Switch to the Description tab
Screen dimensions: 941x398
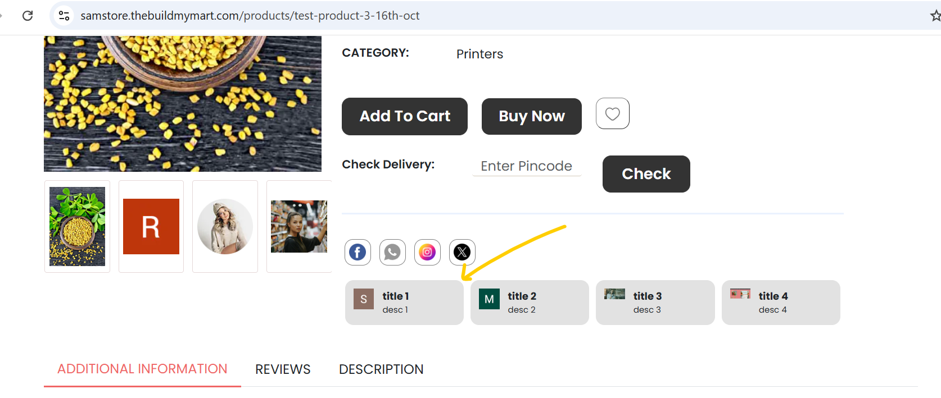pyautogui.click(x=381, y=369)
